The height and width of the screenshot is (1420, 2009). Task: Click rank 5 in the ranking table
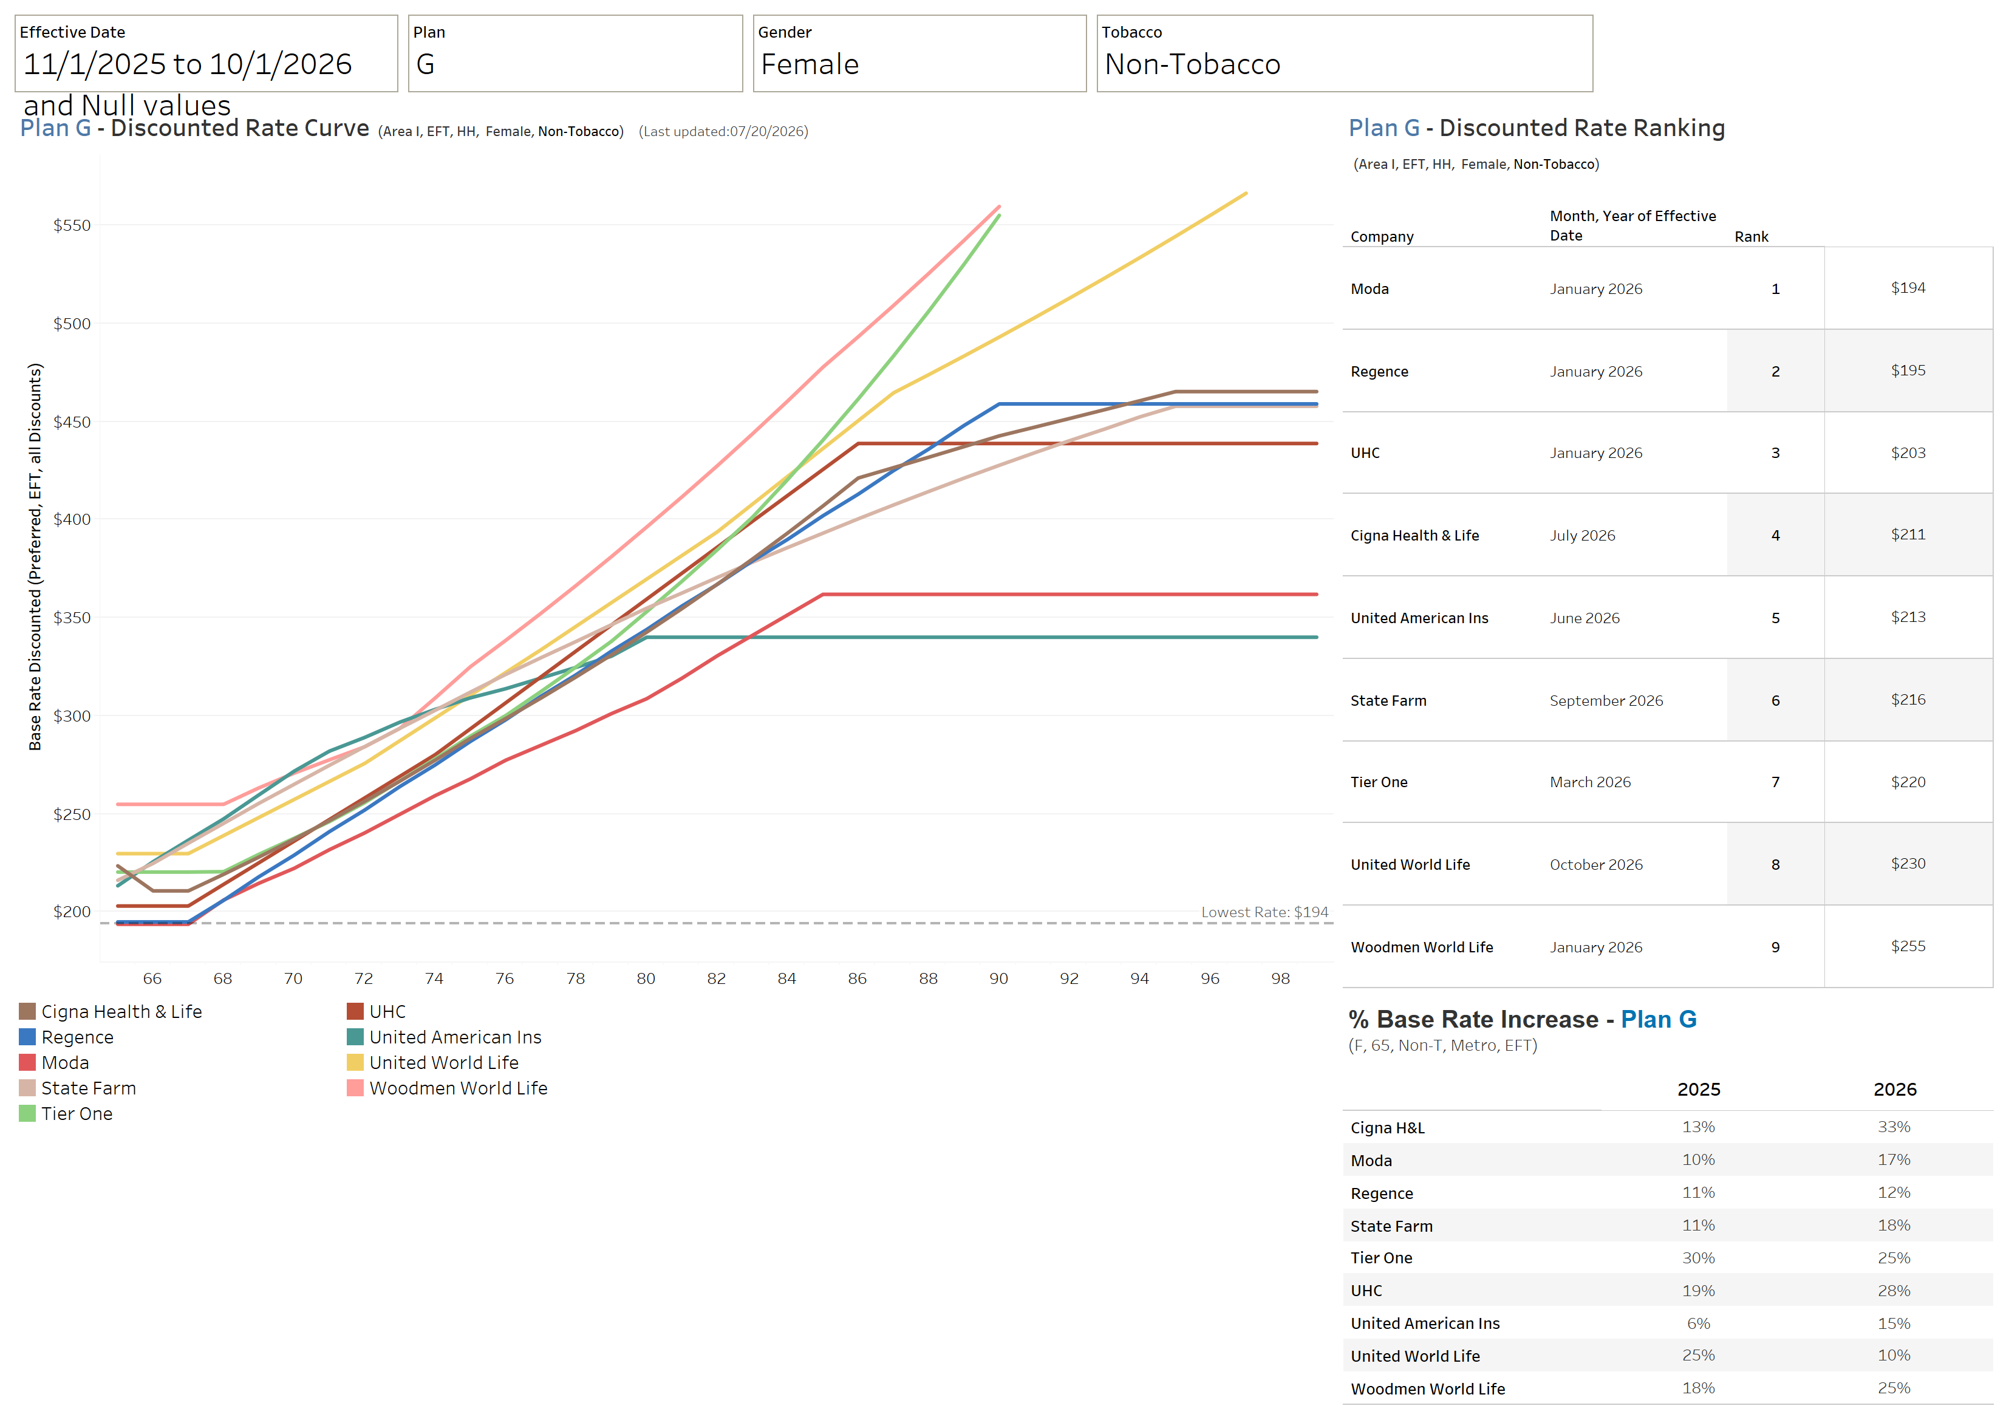(x=1775, y=618)
